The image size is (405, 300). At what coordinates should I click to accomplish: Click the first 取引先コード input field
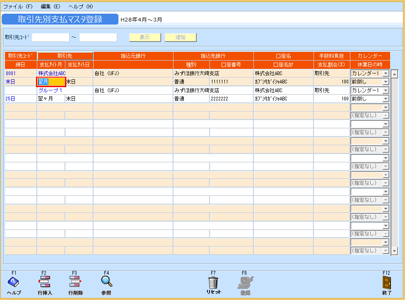(x=50, y=37)
